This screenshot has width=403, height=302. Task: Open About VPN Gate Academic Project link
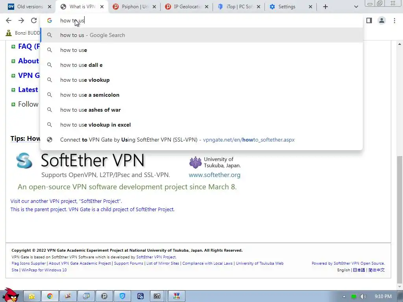coord(80,263)
